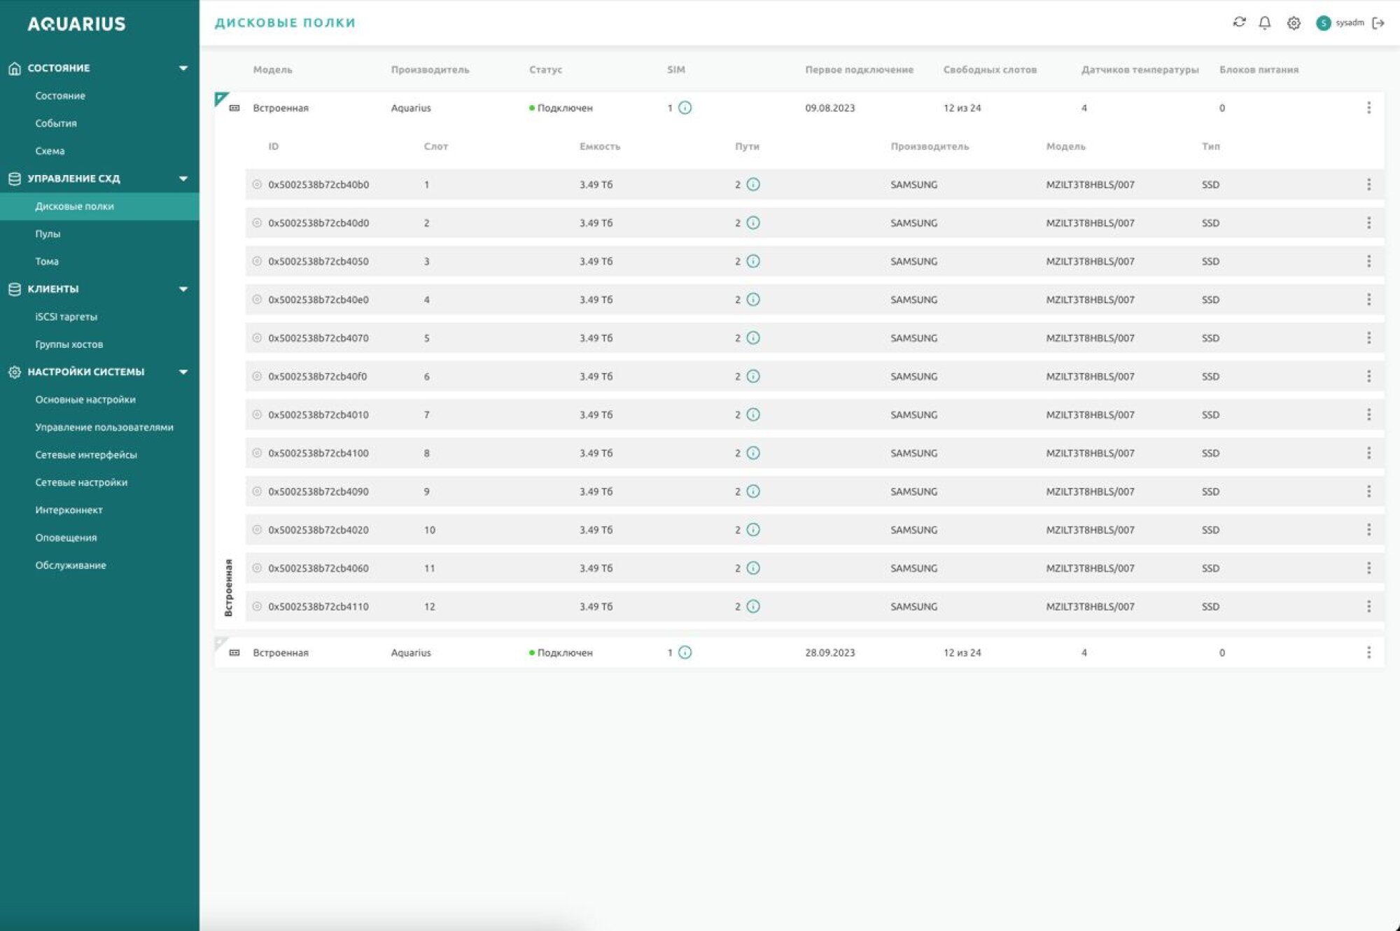
Task: Collapse the Состояние sidebar section arrow
Action: 183,68
